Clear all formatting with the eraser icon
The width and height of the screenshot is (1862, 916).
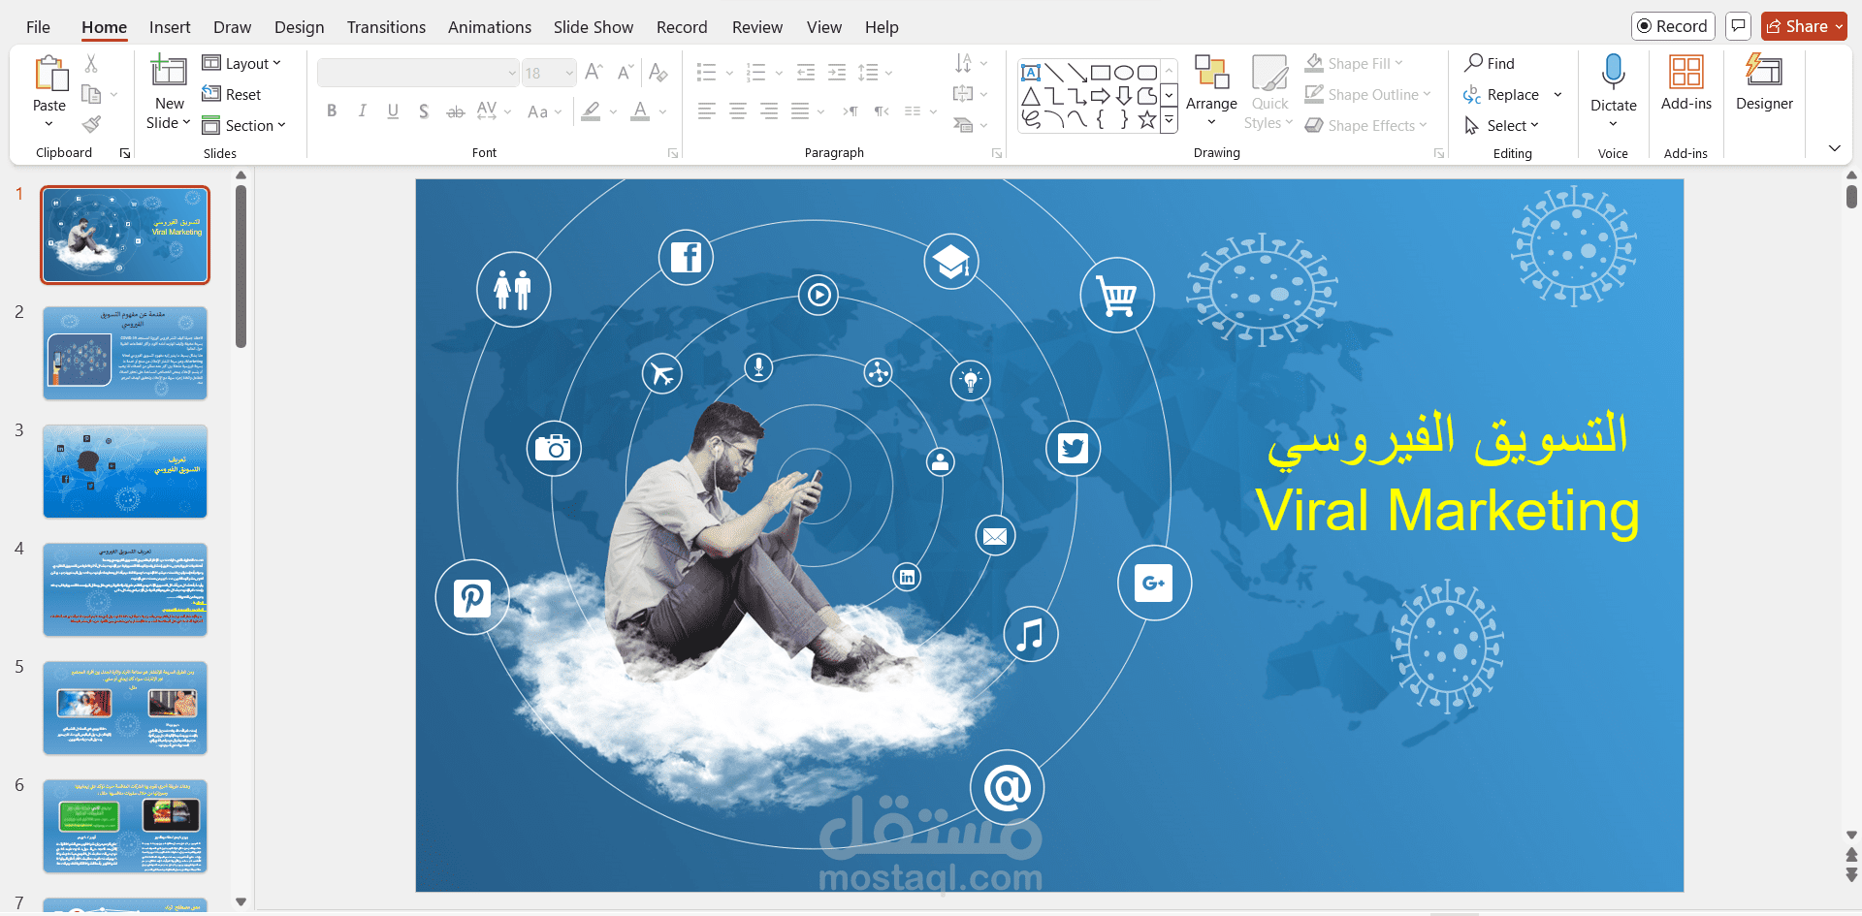658,73
